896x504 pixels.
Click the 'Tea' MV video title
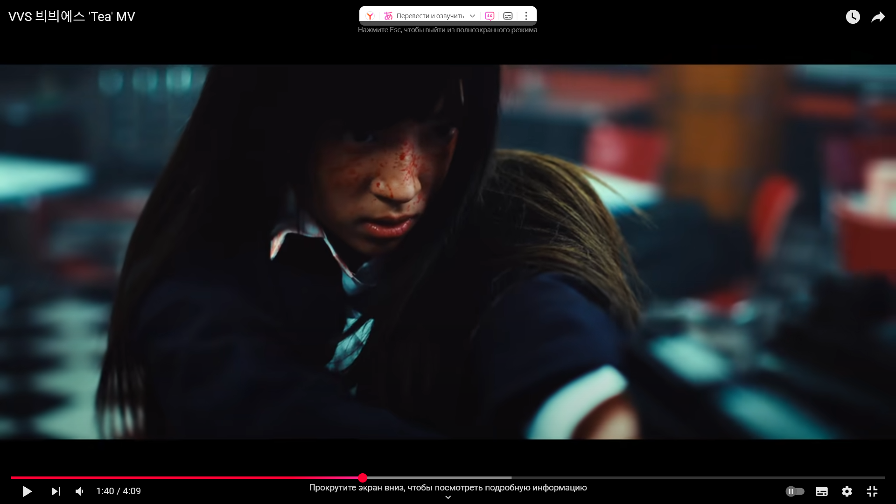pos(71,17)
